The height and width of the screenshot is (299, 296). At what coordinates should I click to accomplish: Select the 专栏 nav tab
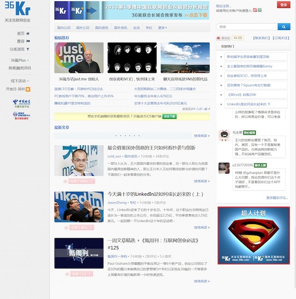coord(149,27)
